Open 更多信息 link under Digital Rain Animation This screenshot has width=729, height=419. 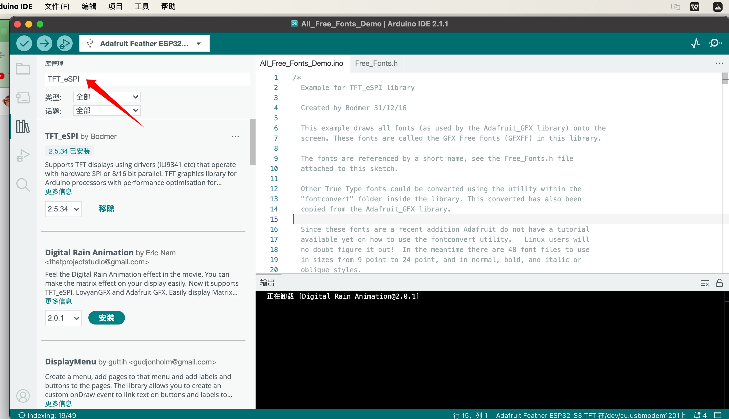[59, 301]
